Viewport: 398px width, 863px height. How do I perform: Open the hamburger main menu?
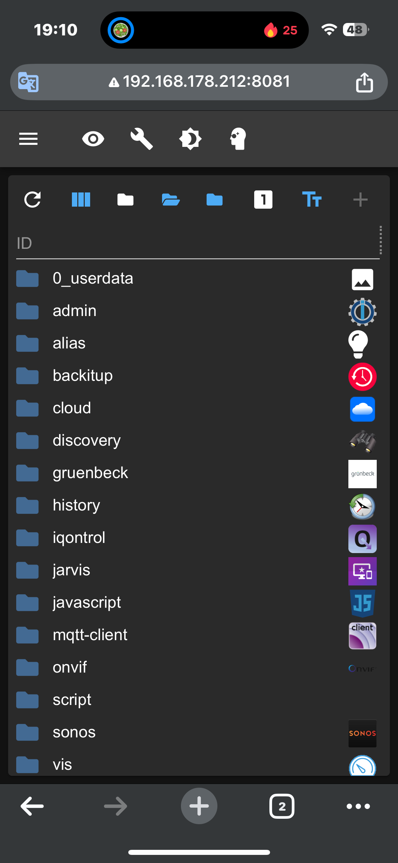click(28, 139)
